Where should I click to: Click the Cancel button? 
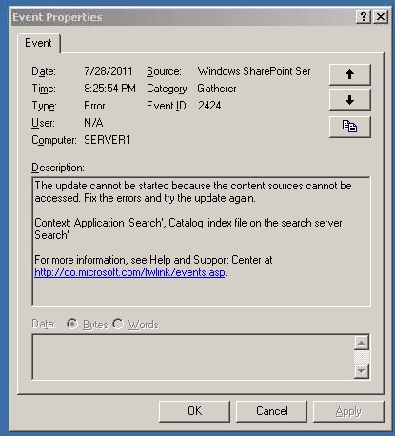tap(272, 411)
